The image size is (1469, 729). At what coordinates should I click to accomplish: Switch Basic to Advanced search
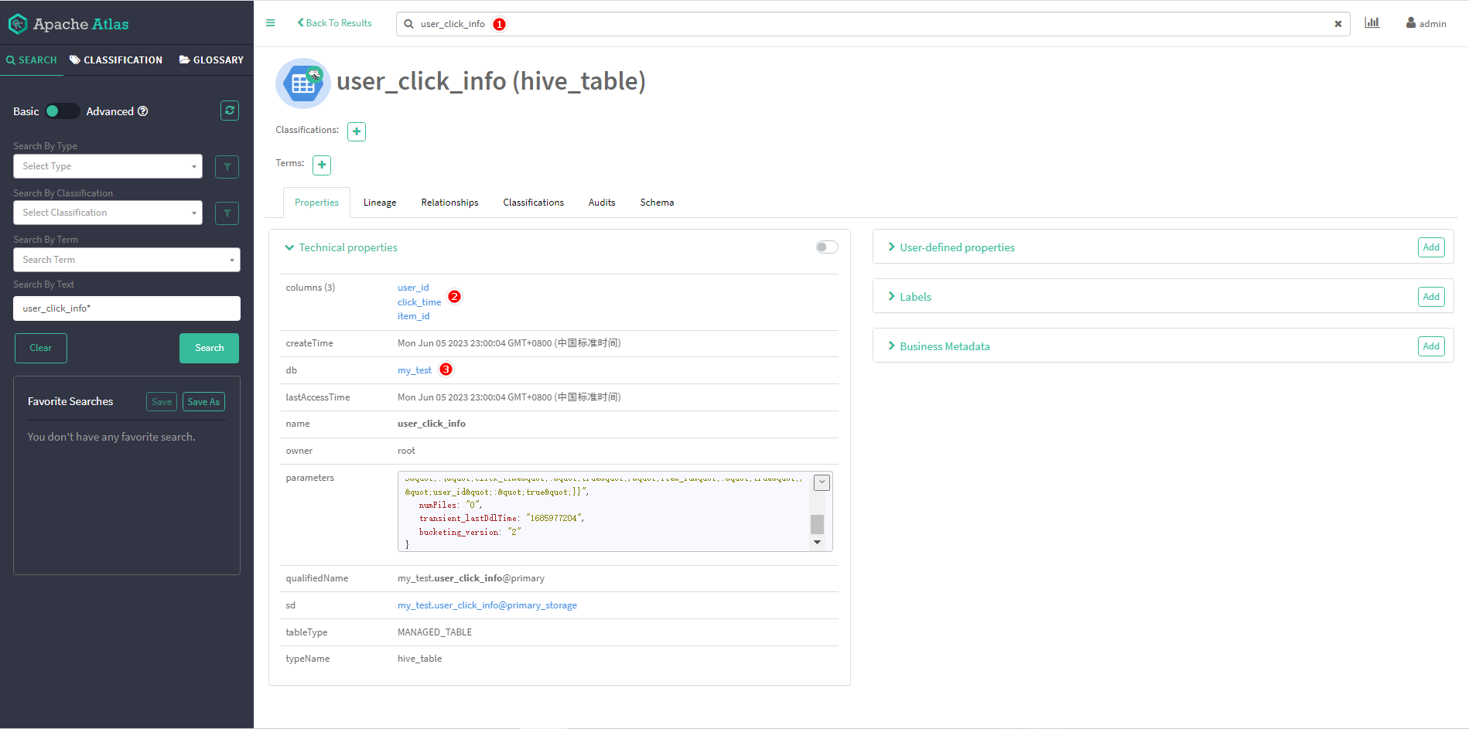62,111
